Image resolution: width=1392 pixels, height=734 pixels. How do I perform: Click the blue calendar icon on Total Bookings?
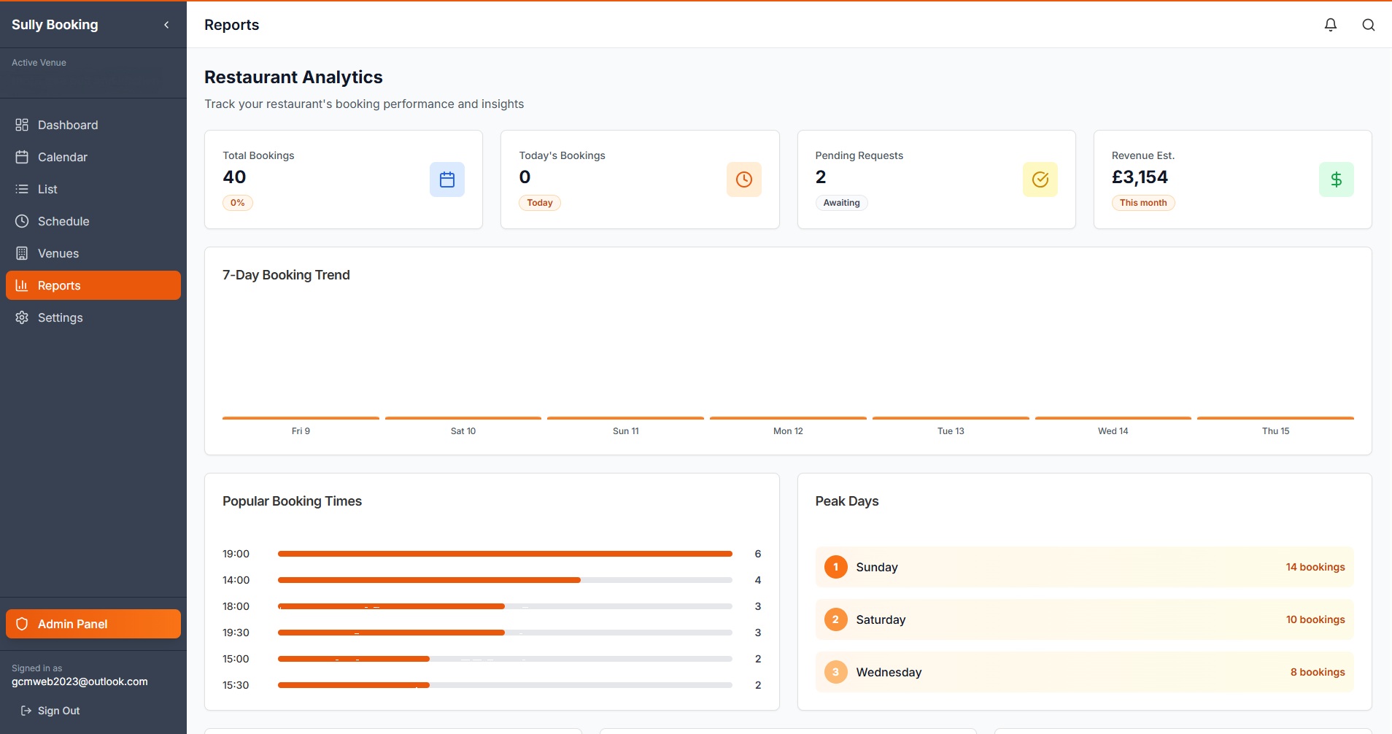[446, 179]
